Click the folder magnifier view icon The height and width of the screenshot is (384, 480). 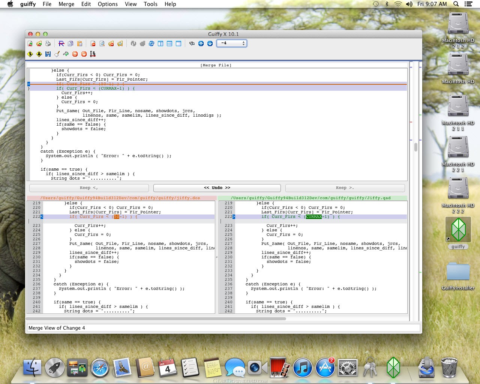[120, 43]
